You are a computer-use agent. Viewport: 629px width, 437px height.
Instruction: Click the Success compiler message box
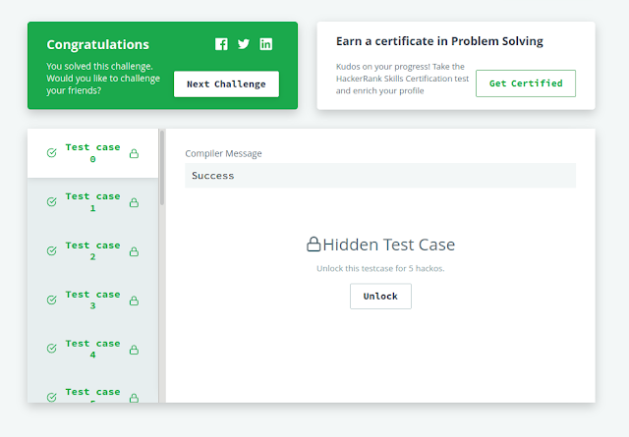[380, 176]
